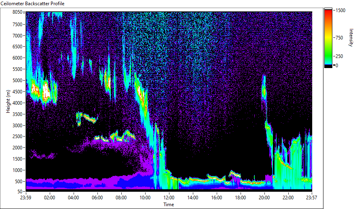Select the 5500 height axis label
355x209 pixels.
point(17,69)
